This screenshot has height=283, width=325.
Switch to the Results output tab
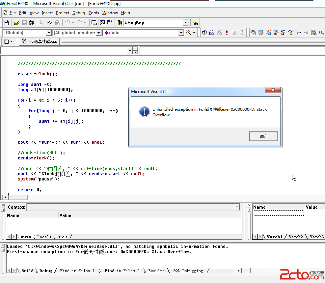[156, 271]
